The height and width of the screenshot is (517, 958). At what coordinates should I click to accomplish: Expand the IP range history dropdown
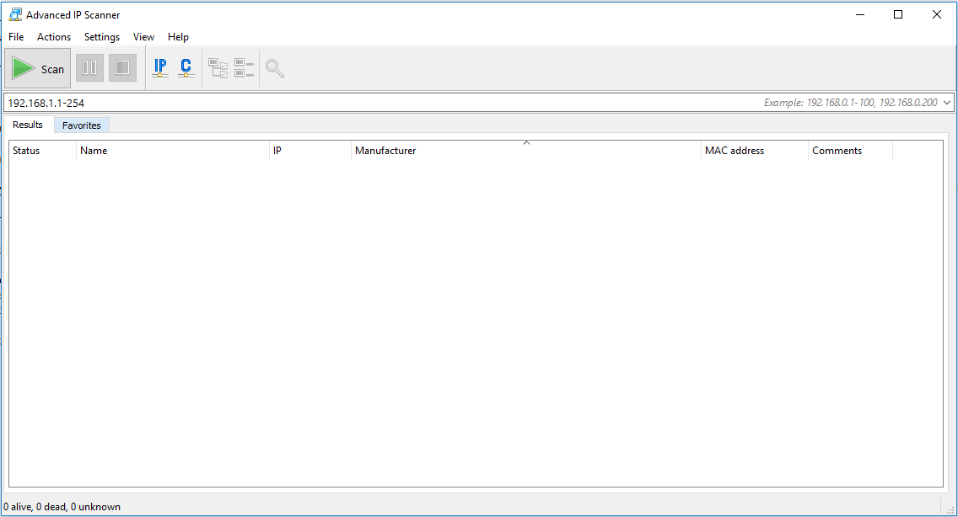[947, 103]
